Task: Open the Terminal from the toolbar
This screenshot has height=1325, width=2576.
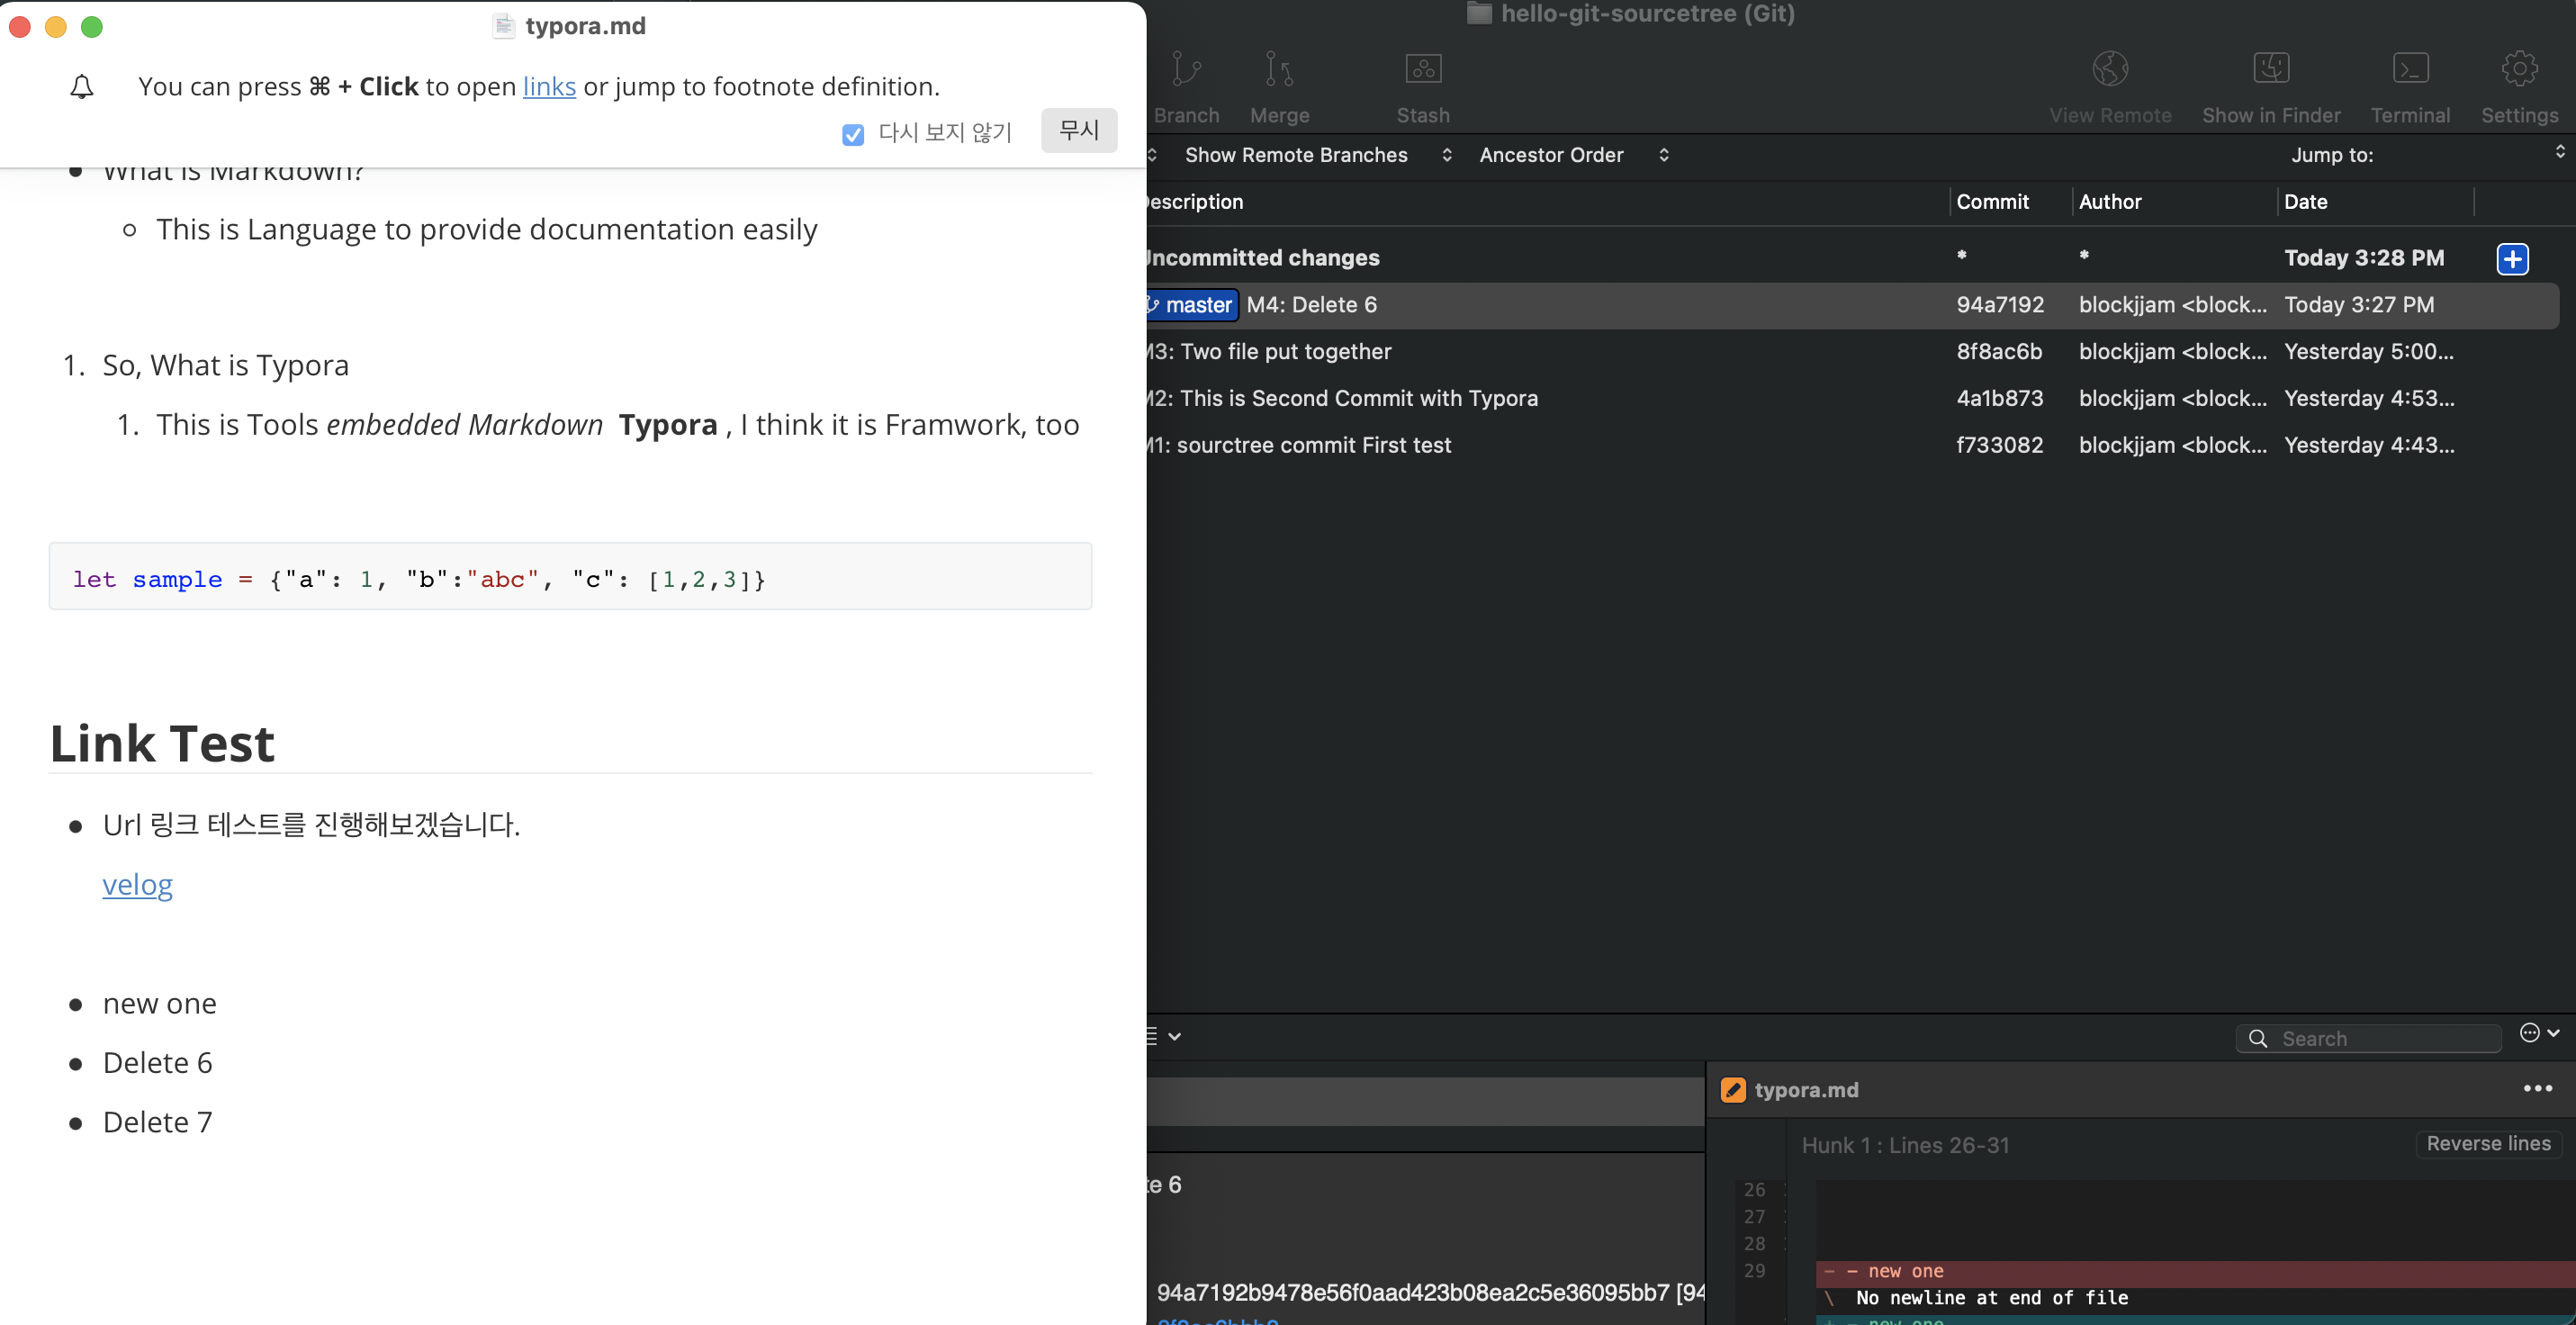Action: click(x=2409, y=70)
